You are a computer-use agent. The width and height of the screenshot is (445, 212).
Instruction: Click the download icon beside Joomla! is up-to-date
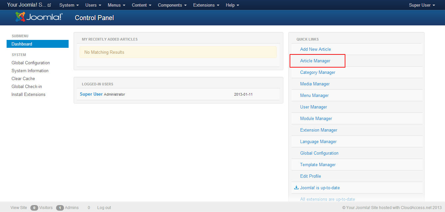point(296,188)
